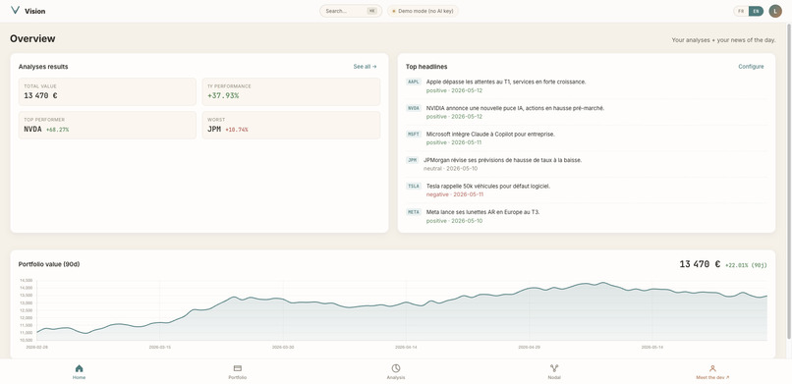
Task: Click the META ticker tag
Action: [413, 212]
